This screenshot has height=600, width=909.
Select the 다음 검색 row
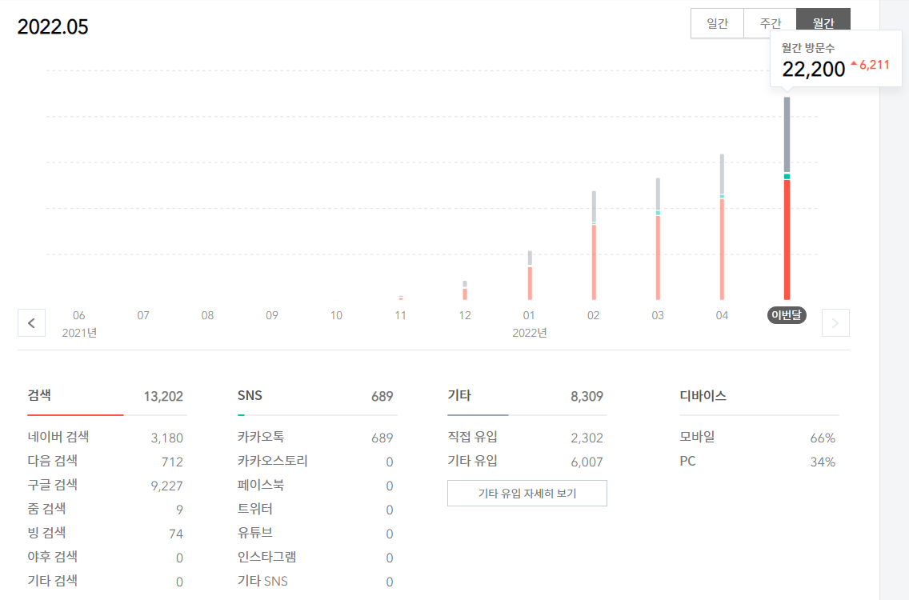tap(106, 462)
